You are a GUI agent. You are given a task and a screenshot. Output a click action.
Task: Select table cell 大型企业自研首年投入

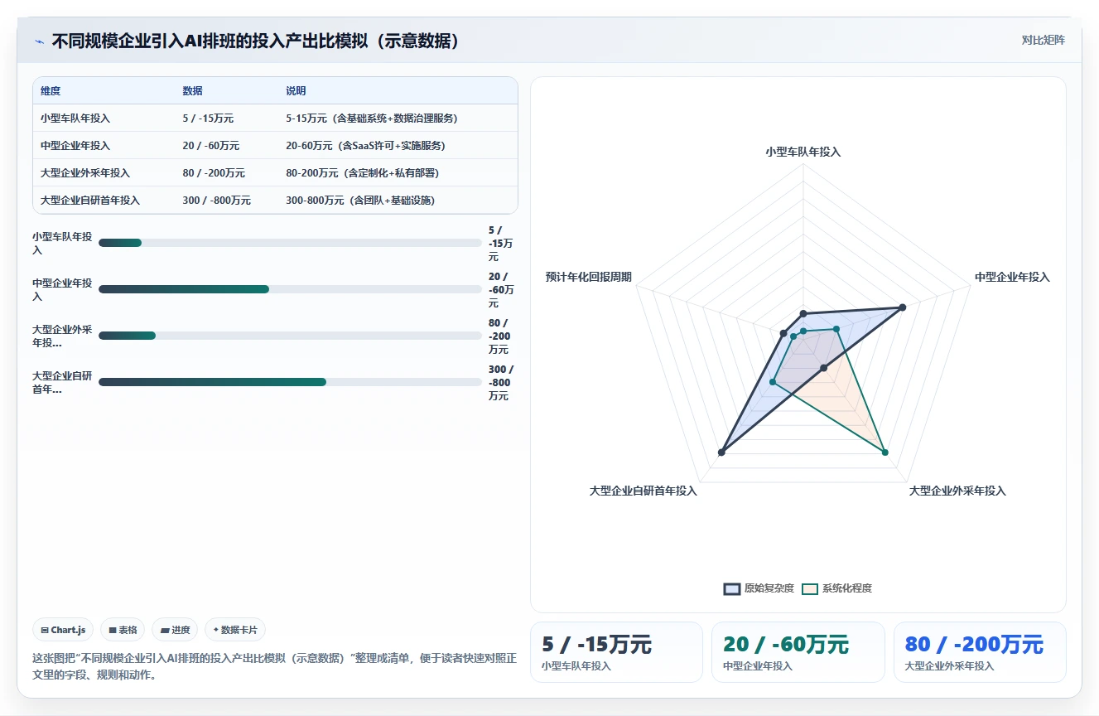pyautogui.click(x=90, y=201)
